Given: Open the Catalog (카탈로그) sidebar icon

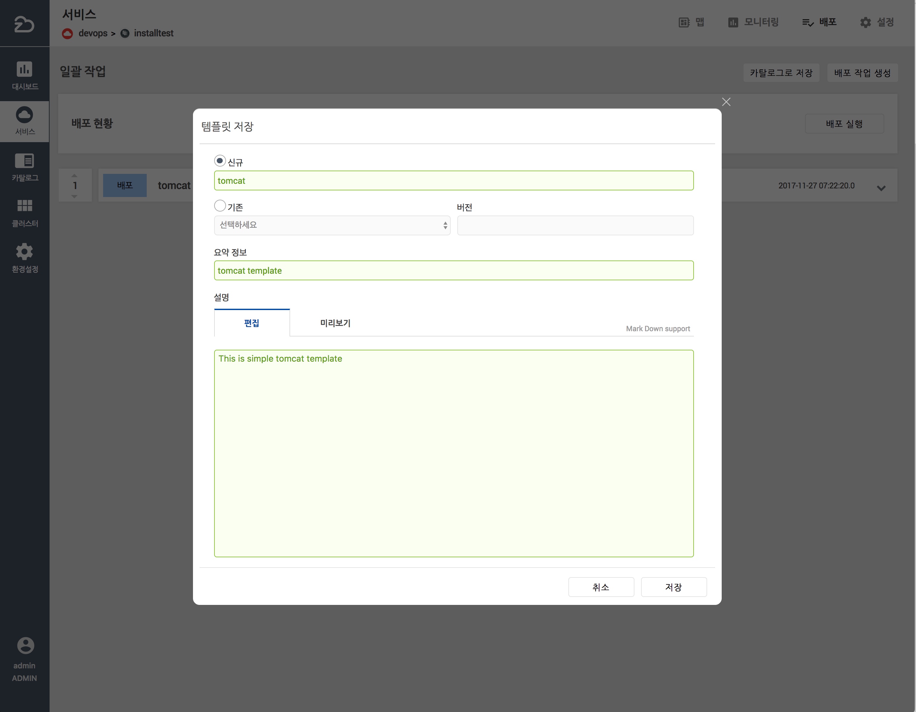Looking at the screenshot, I should click(x=24, y=161).
